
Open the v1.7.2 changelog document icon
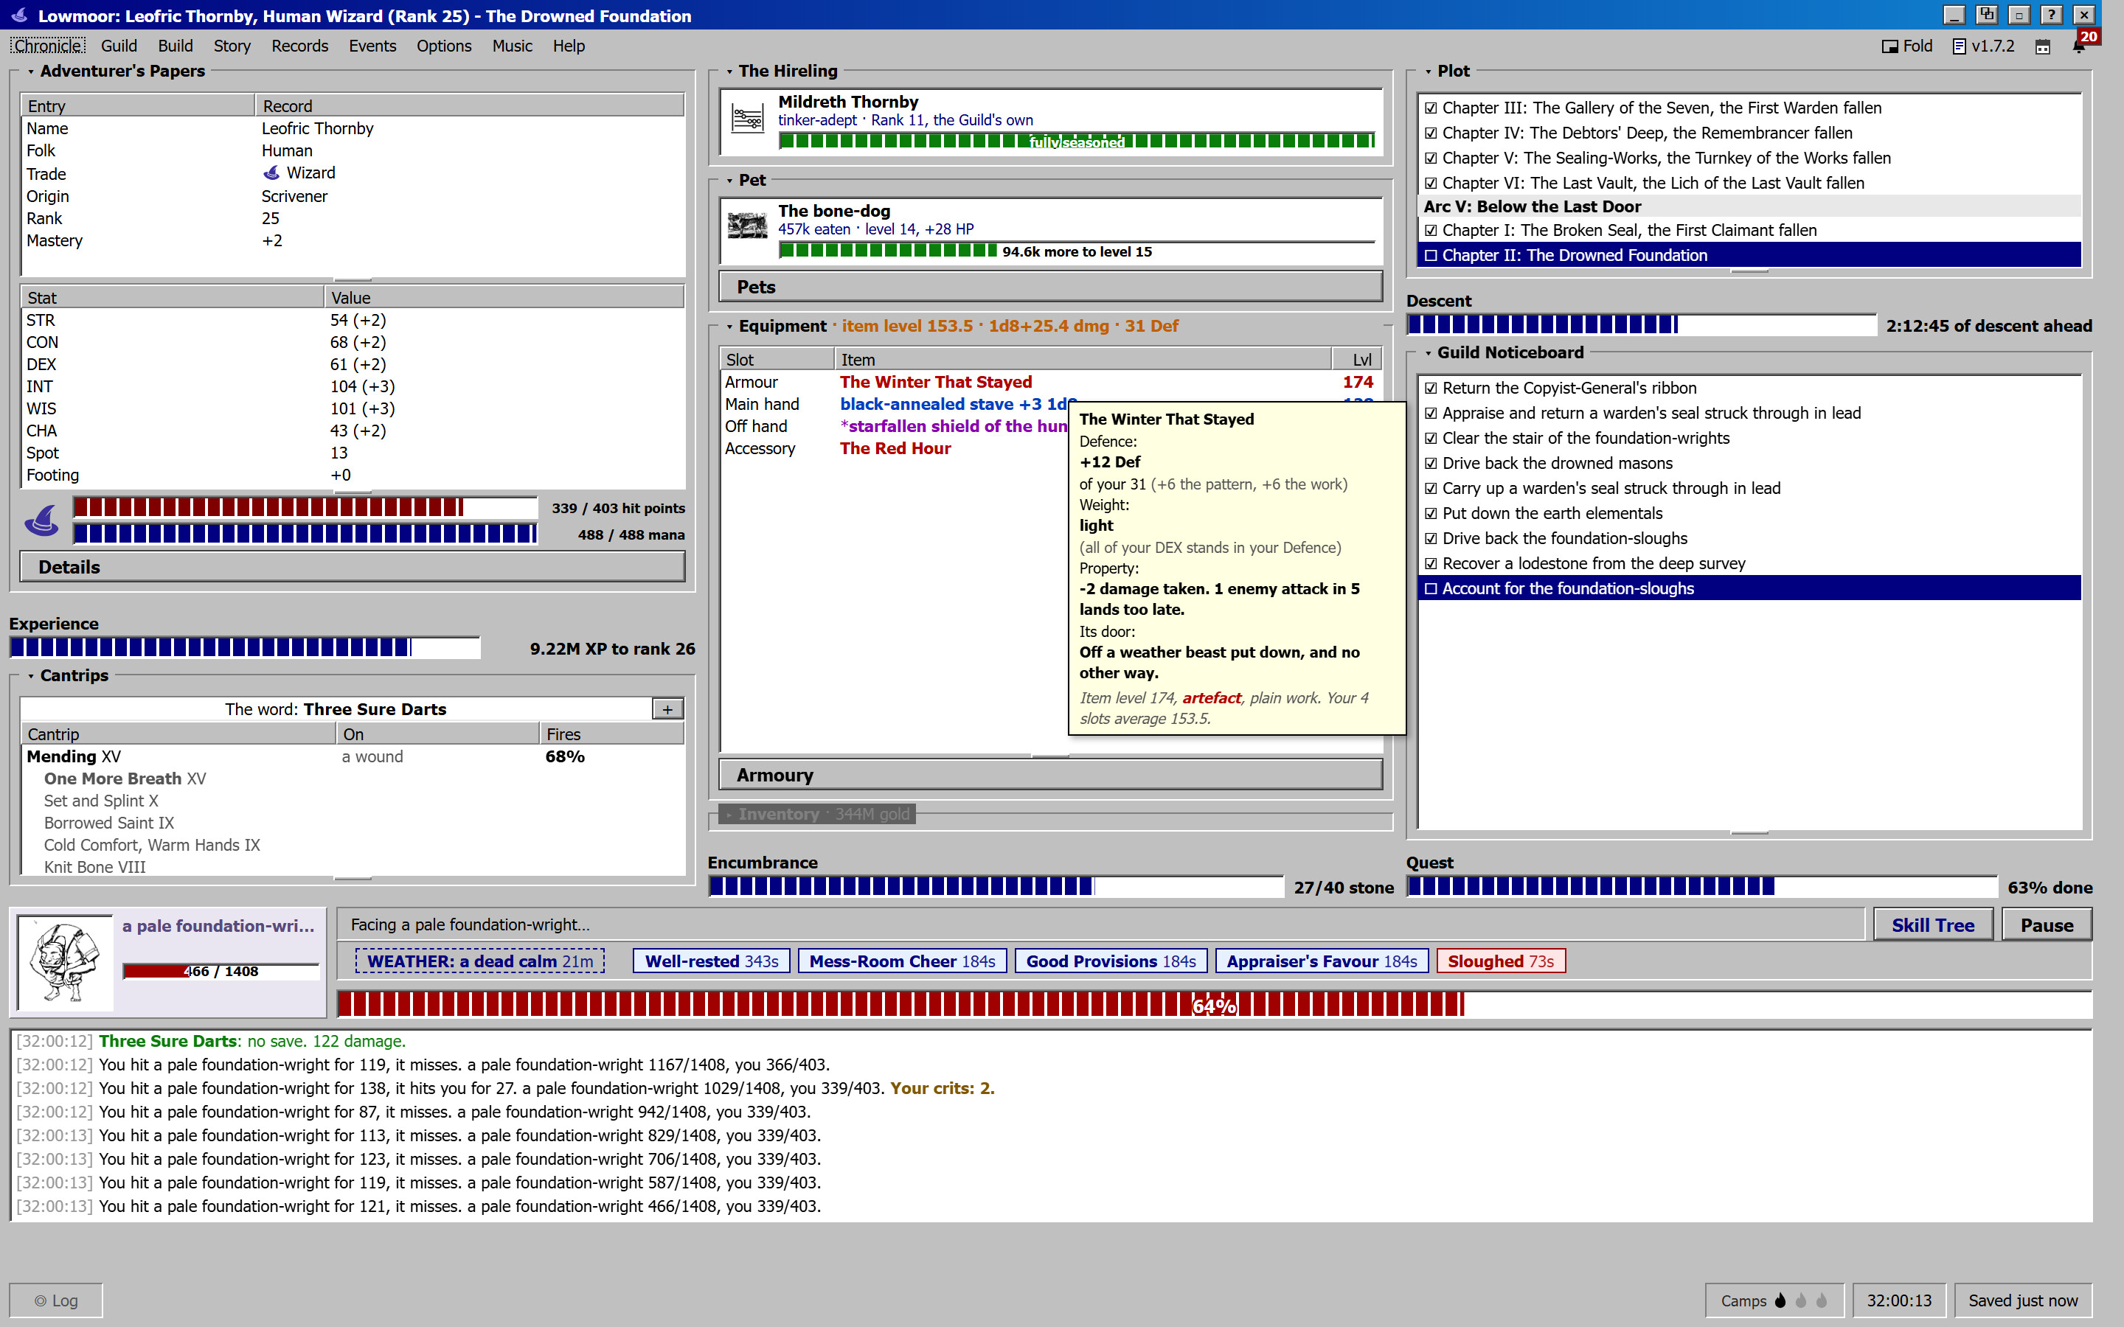pos(1959,46)
